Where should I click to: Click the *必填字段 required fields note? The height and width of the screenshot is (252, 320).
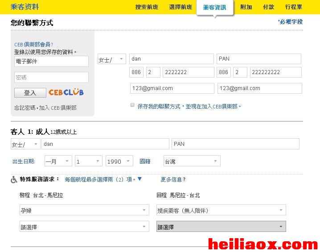290,22
